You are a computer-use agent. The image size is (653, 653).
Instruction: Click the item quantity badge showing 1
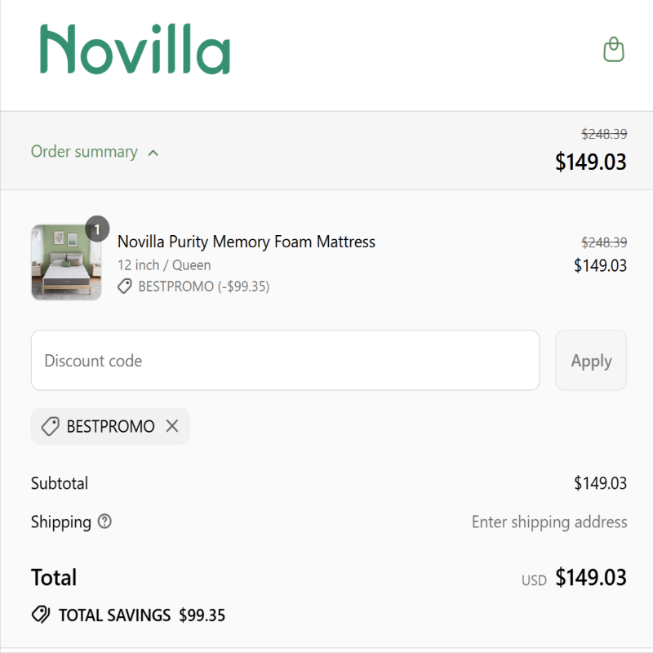pyautogui.click(x=97, y=229)
